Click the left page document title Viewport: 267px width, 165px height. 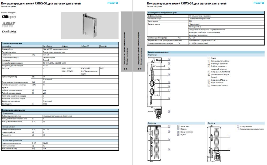41,3
